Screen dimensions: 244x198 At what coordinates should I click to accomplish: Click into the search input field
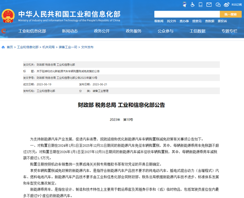click(186, 14)
